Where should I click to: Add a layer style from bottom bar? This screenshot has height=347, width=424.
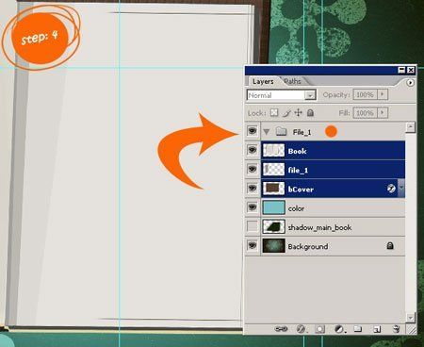pos(301,329)
